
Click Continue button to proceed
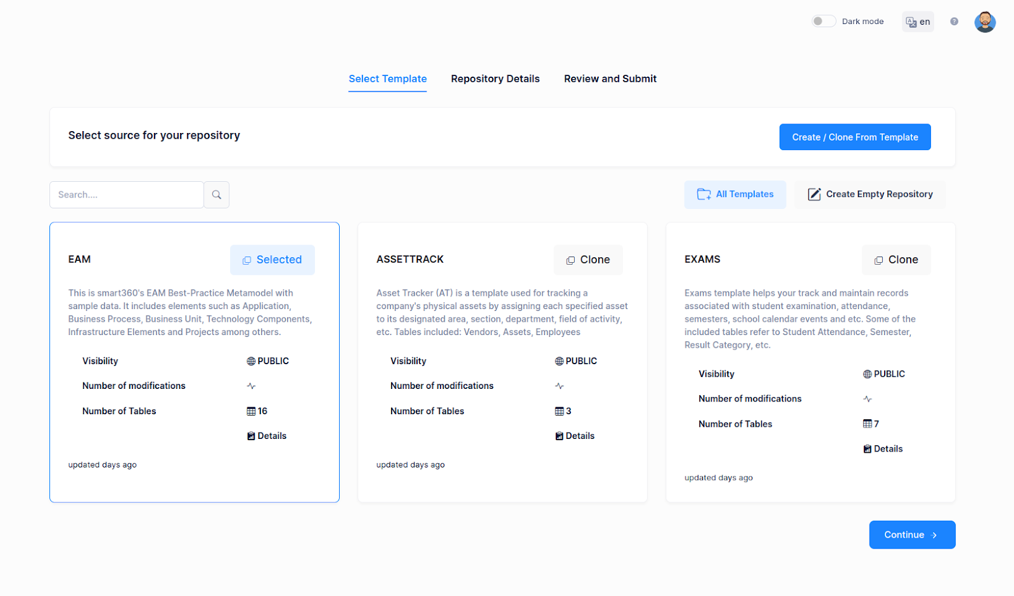click(x=912, y=535)
